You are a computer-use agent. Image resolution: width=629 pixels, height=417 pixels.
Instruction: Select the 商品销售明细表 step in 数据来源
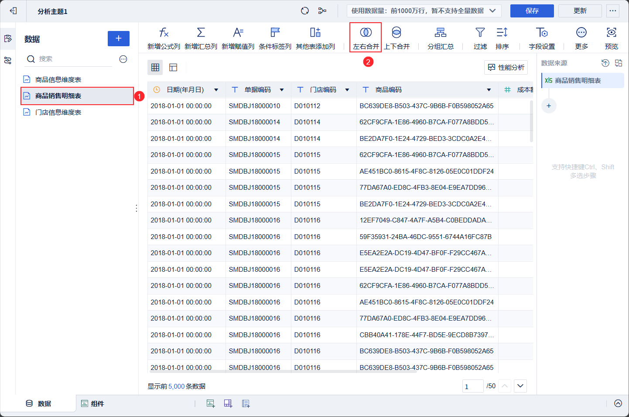pos(583,81)
